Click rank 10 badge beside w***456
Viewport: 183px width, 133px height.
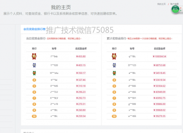pos(114,116)
